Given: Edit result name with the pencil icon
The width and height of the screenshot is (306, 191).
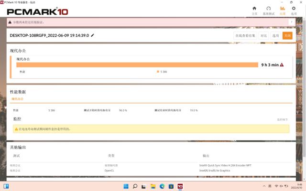Looking at the screenshot, I should pyautogui.click(x=92, y=35).
